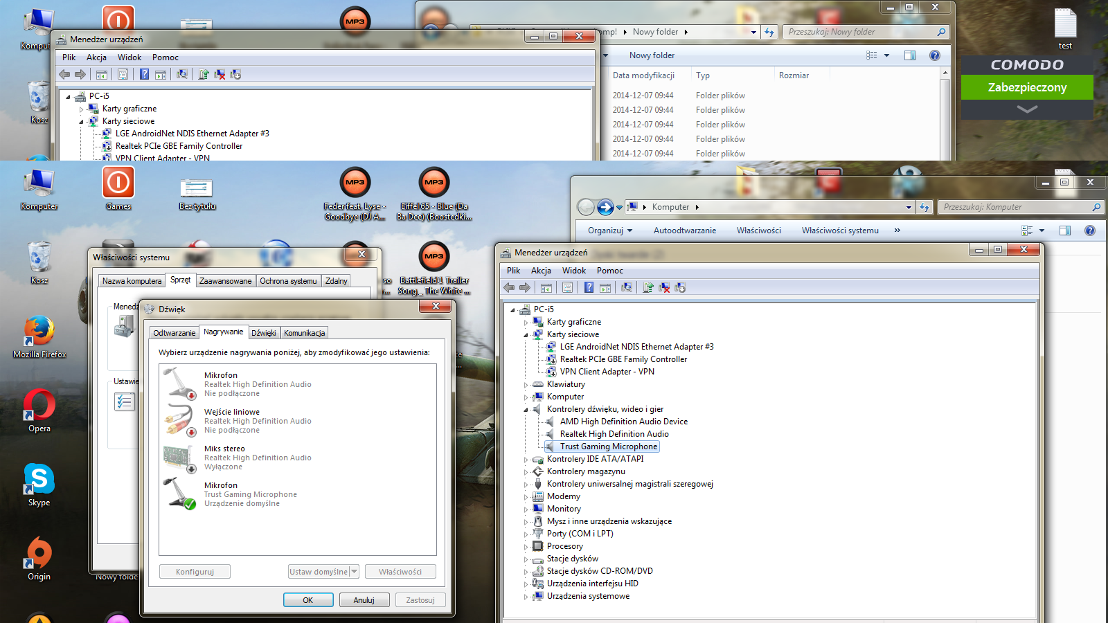Select the Bez tytułu desktop icon

click(x=197, y=194)
